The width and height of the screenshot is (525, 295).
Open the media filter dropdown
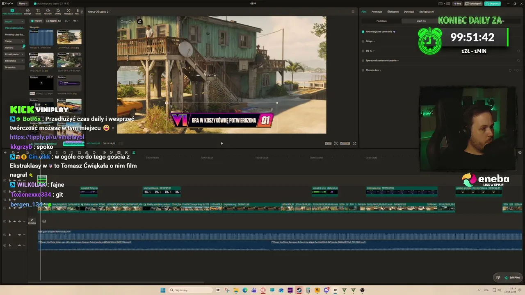75,21
